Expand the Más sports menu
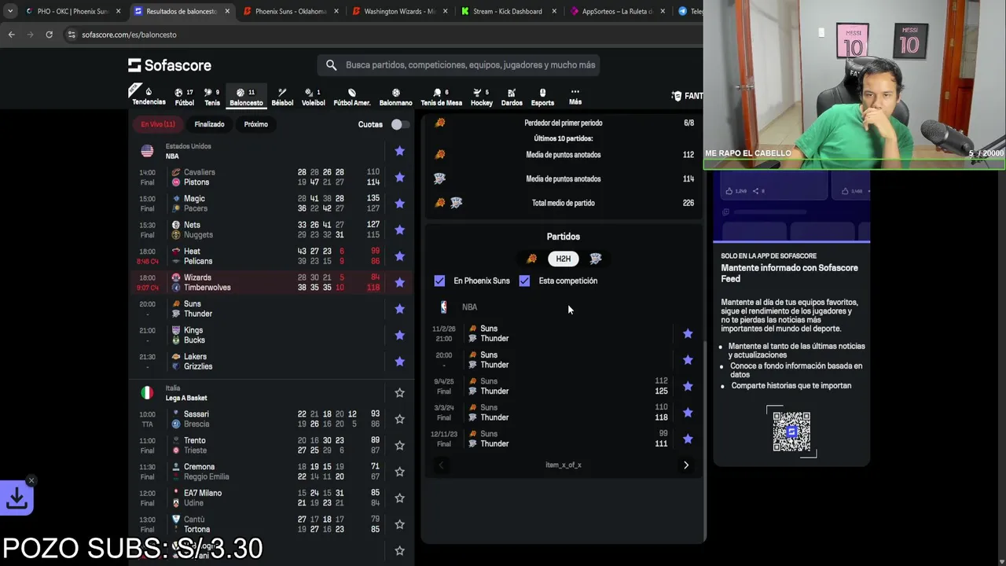Viewport: 1006px width, 566px height. pos(575,97)
